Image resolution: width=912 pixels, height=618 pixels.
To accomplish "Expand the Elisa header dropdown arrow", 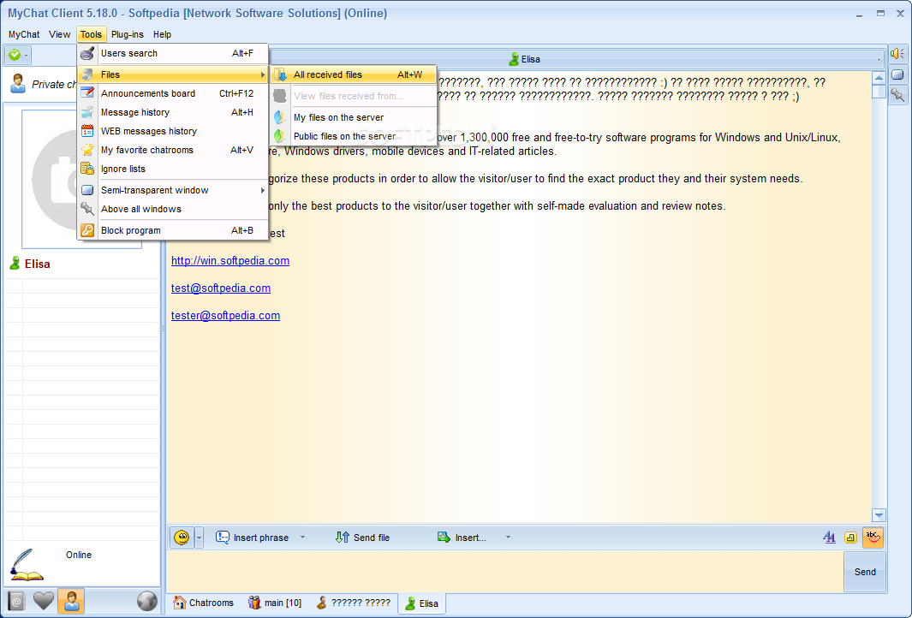I will 879,59.
